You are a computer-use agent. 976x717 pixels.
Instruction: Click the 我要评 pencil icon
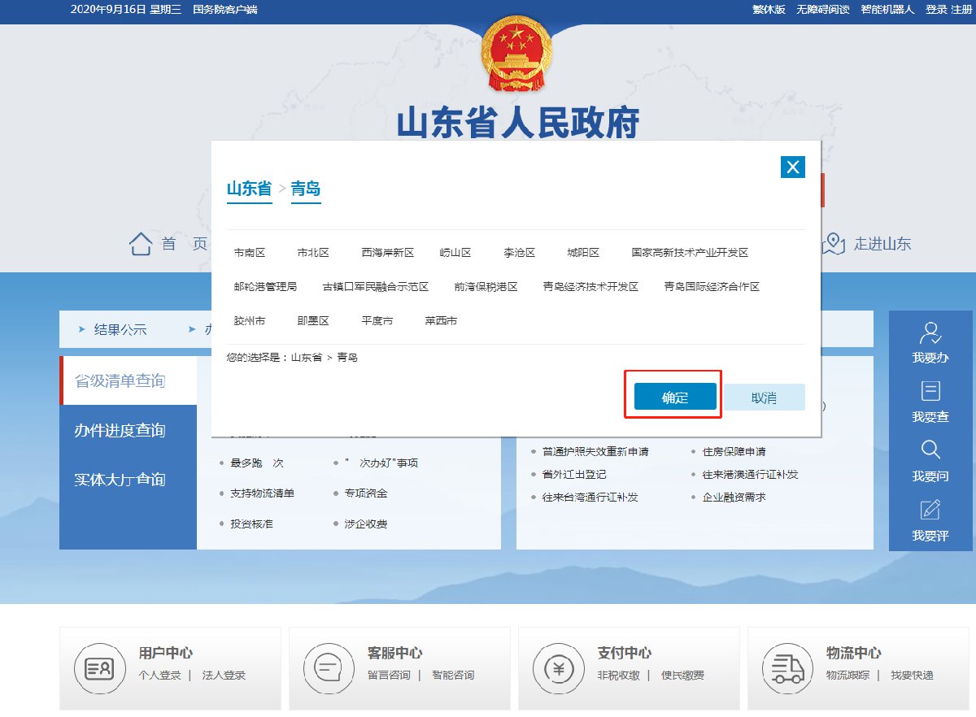coord(930,510)
